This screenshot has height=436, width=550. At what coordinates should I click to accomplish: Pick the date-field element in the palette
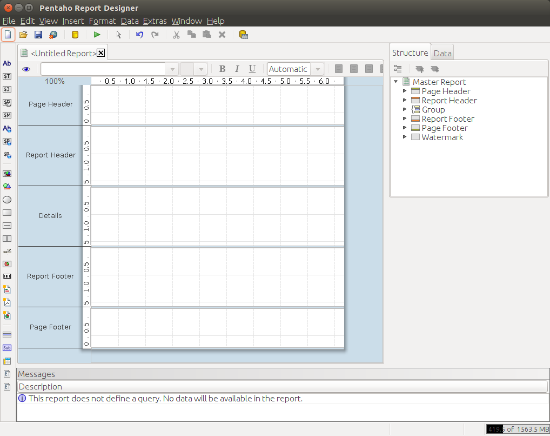pos(7,103)
